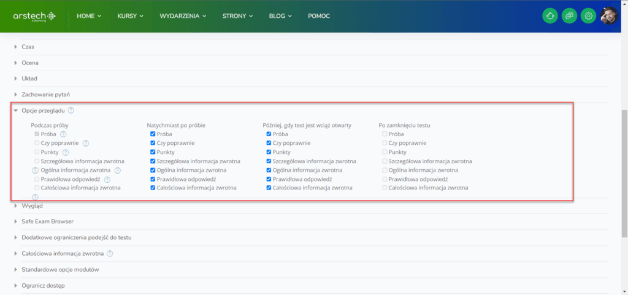Click Czy poprawnie checkbox under Podczas próby
This screenshot has height=295, width=628.
coord(37,143)
